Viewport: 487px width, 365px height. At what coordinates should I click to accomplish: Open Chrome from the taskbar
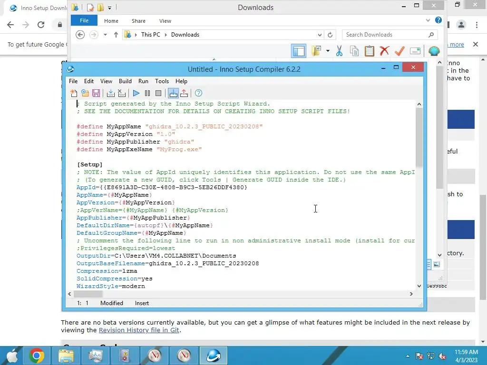[x=36, y=355]
